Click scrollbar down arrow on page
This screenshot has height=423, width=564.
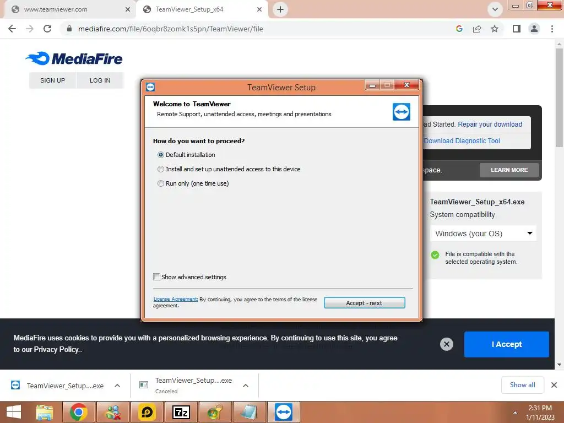coord(559,365)
